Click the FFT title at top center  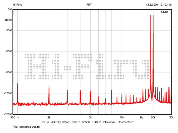coord(89,5)
